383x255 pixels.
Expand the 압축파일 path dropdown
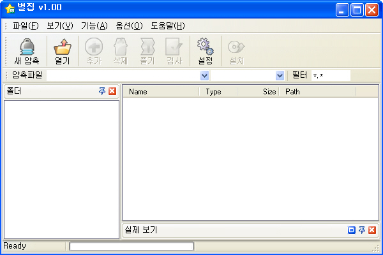(x=204, y=75)
